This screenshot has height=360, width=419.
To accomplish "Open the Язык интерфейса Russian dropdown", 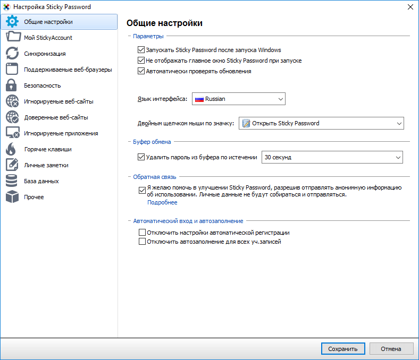I will click(238, 99).
